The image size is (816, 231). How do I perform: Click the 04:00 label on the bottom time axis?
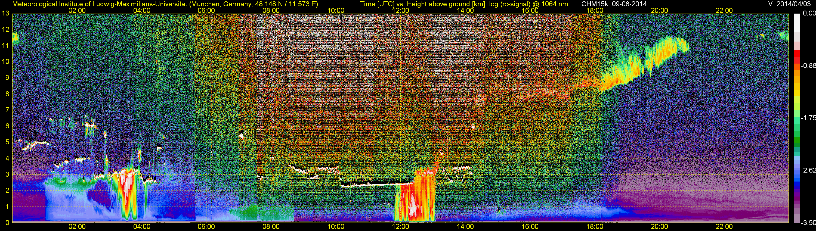[x=142, y=227]
